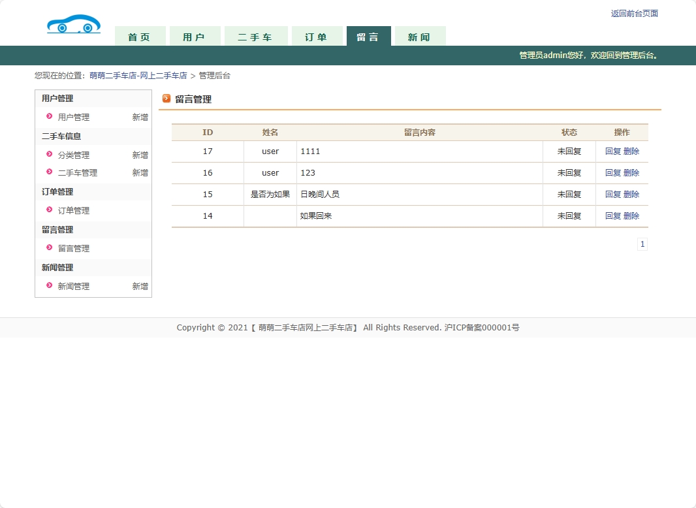Click 新增 next to 新闻管理
This screenshot has height=508, width=696.
140,287
